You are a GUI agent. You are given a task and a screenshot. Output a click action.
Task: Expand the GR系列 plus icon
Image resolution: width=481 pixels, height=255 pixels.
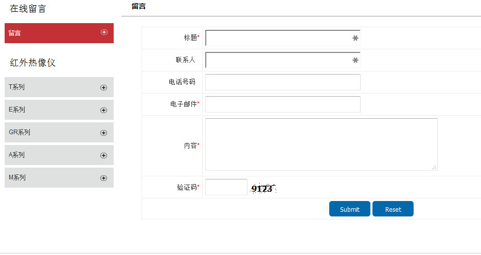[103, 133]
